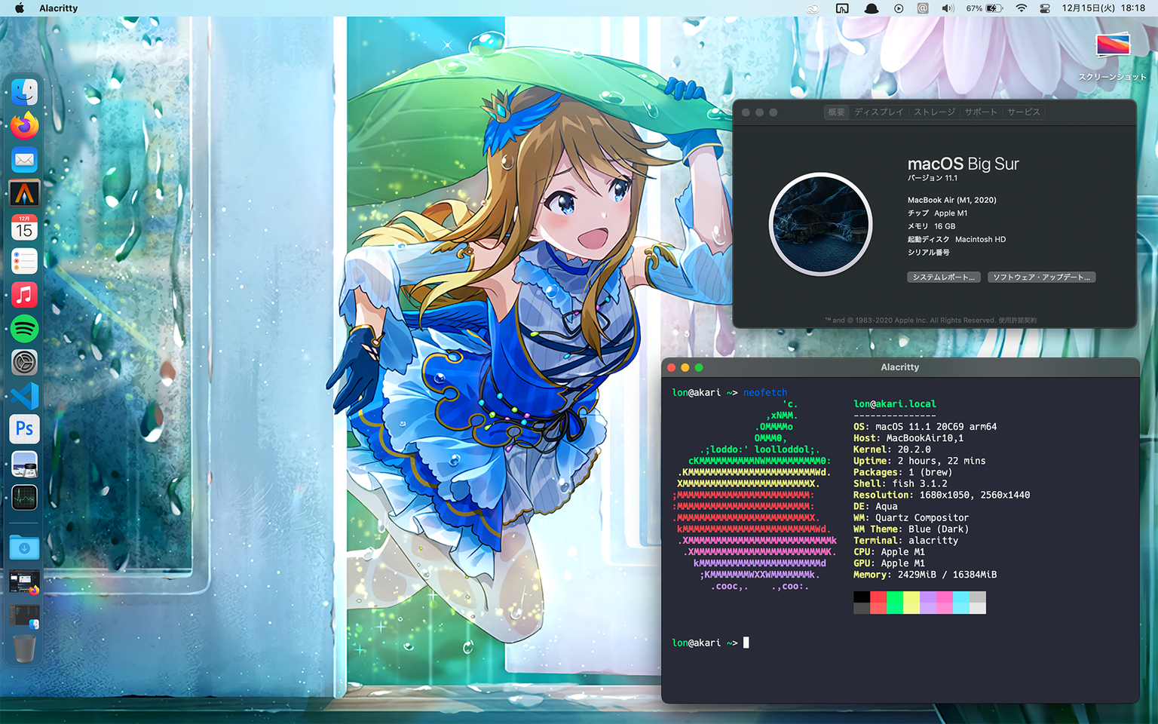Open Control Center in the menu bar
Viewport: 1158px width, 724px height.
[1045, 8]
